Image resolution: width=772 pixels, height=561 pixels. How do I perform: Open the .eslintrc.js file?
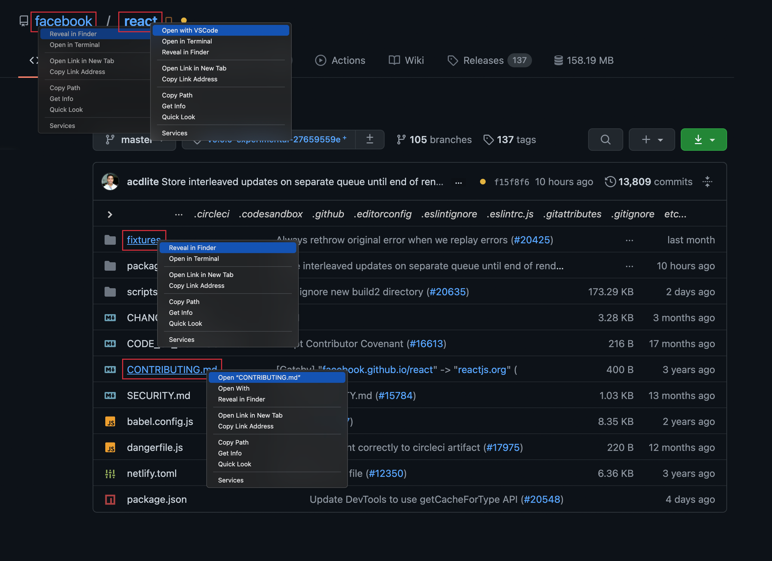click(x=510, y=214)
